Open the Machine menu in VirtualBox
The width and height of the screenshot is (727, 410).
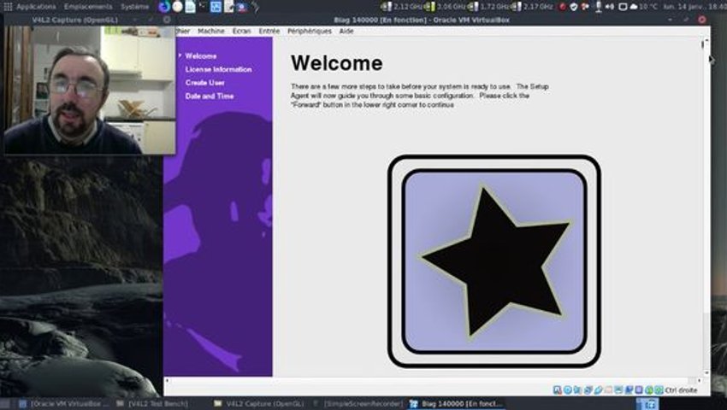pos(211,31)
